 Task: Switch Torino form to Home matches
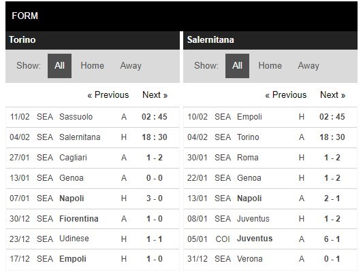click(92, 66)
